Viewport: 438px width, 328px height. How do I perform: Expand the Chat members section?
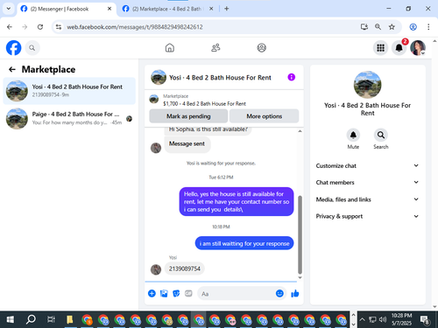(x=367, y=183)
